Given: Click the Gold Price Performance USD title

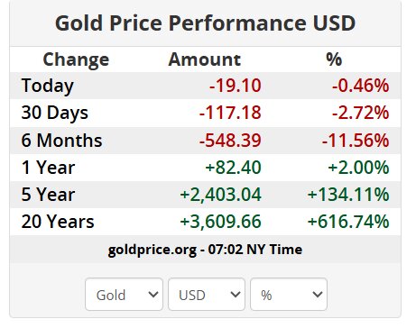Looking at the screenshot, I should [206, 23].
